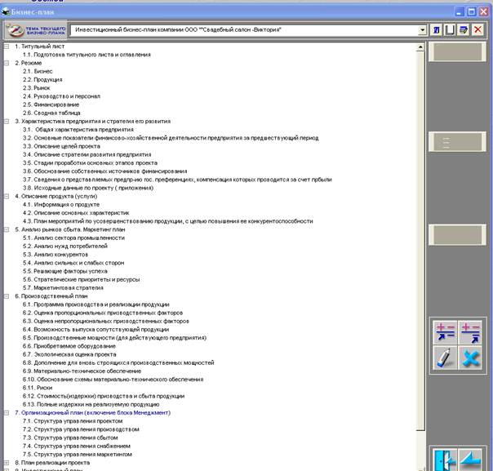
Task: Select item 2.5. Финансирование
Action: (x=51, y=104)
